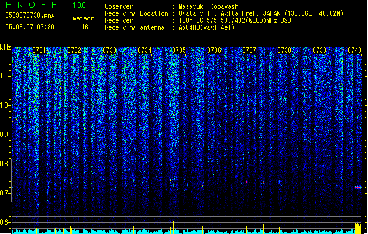Click the 1.1 kHz axis tick label
368x234 pixels.
(5, 76)
